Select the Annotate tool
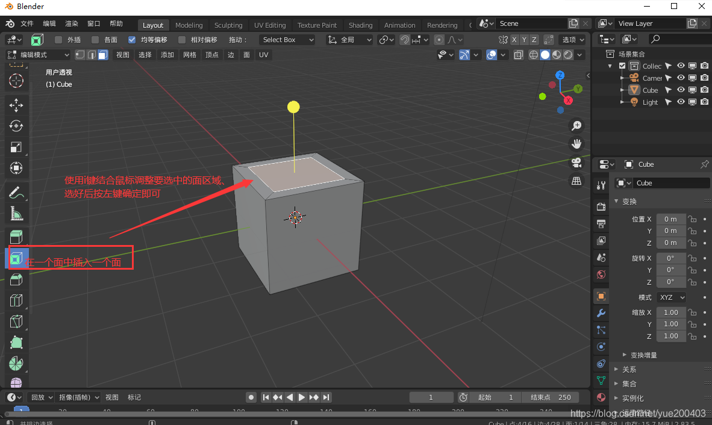The image size is (712, 425). [x=16, y=193]
